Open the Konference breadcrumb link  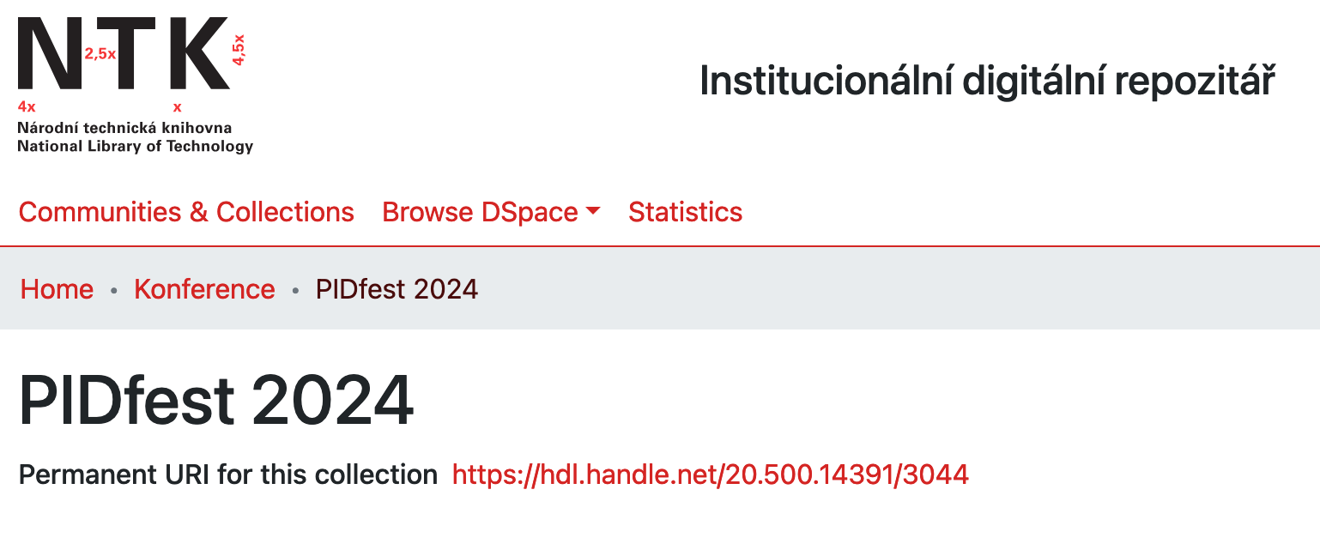pyautogui.click(x=204, y=289)
